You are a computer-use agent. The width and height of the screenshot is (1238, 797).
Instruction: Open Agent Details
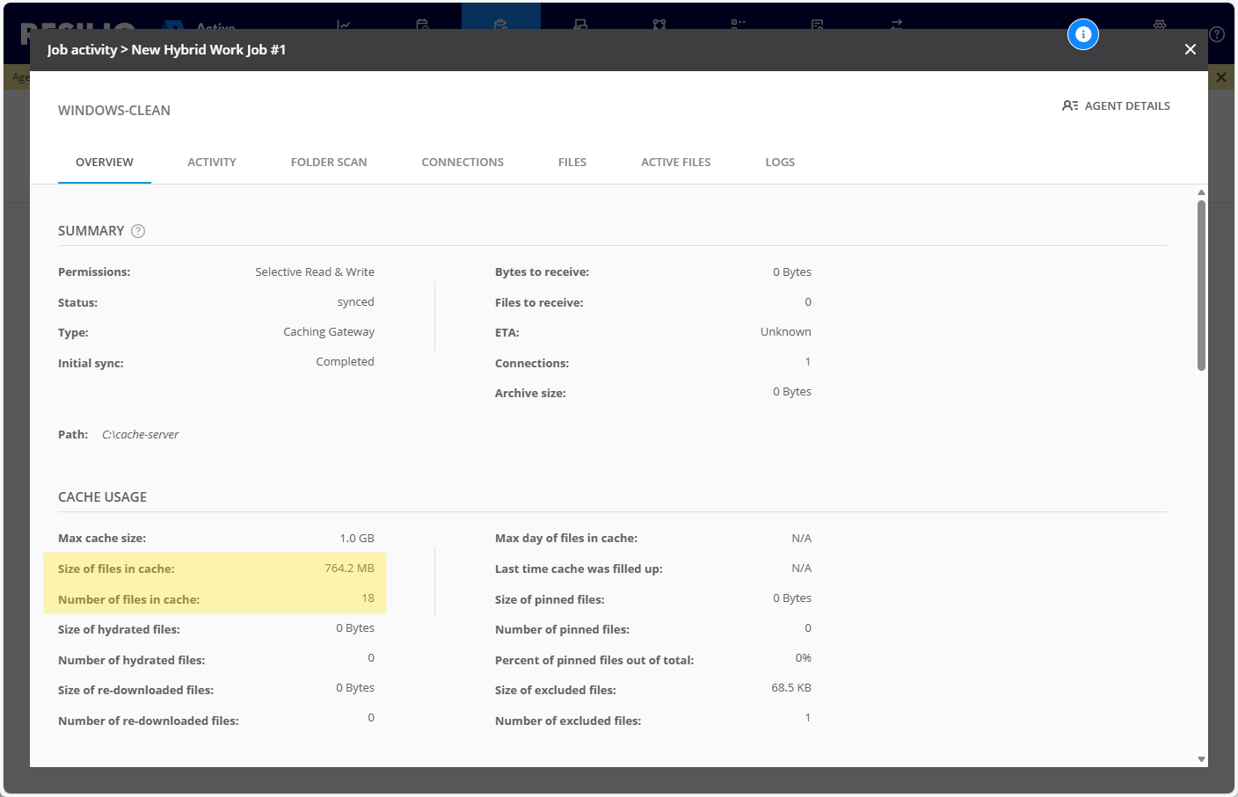click(x=1116, y=105)
